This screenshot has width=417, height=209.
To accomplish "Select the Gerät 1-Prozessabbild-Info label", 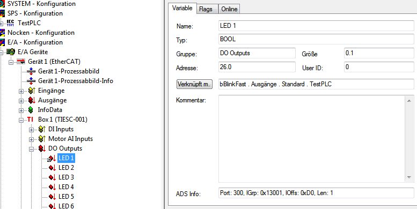I will tap(76, 81).
